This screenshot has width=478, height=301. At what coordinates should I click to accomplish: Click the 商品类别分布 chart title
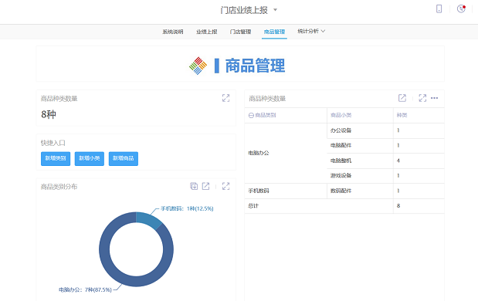point(59,187)
